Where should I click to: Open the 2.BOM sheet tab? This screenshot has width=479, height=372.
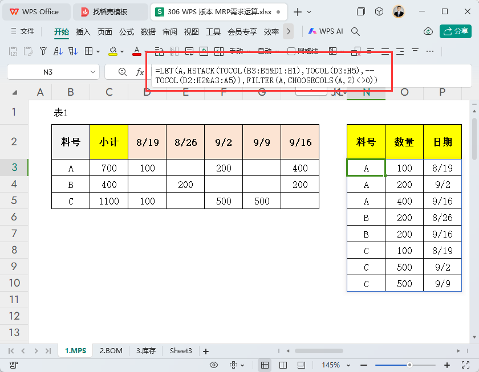[111, 351]
